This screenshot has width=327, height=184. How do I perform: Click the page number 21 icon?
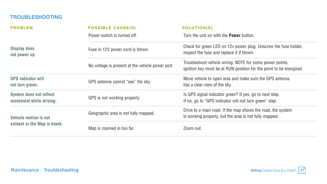pos(302,170)
